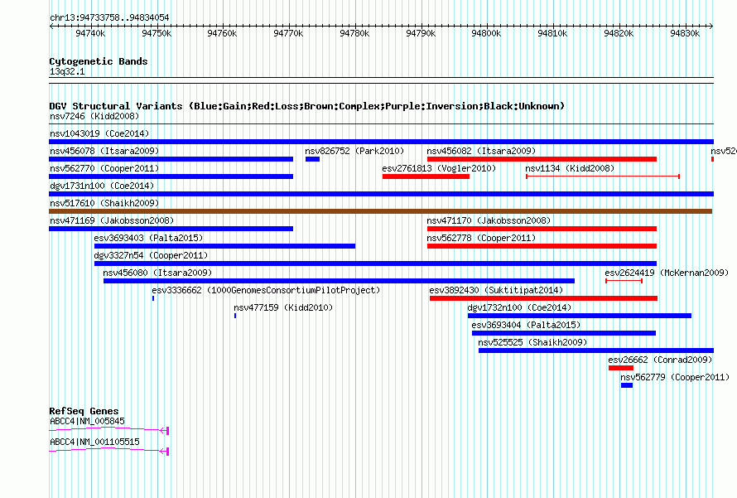Image resolution: width=737 pixels, height=498 pixels.
Task: Click variant label dgv1731n100 (Coe2014)
Action: (102, 186)
